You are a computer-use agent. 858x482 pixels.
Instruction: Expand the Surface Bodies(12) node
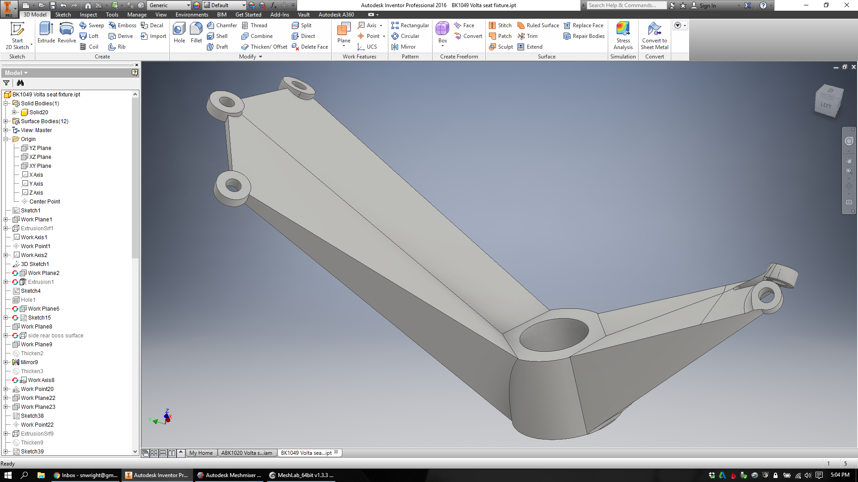[6, 121]
